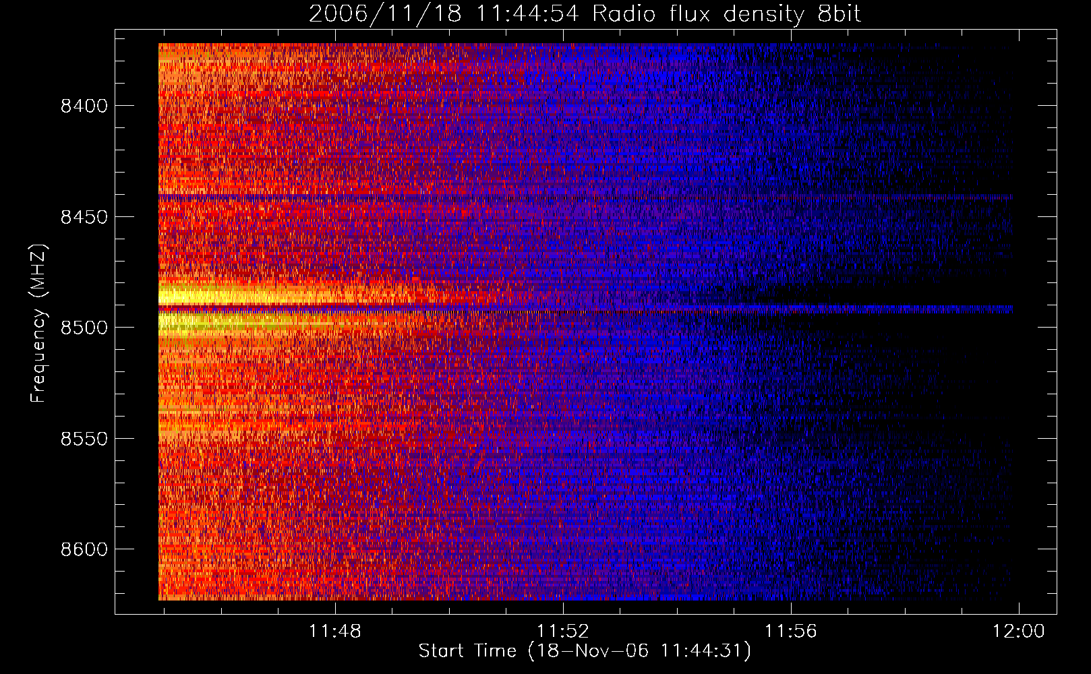Click the '11:52' time axis label

click(x=563, y=632)
